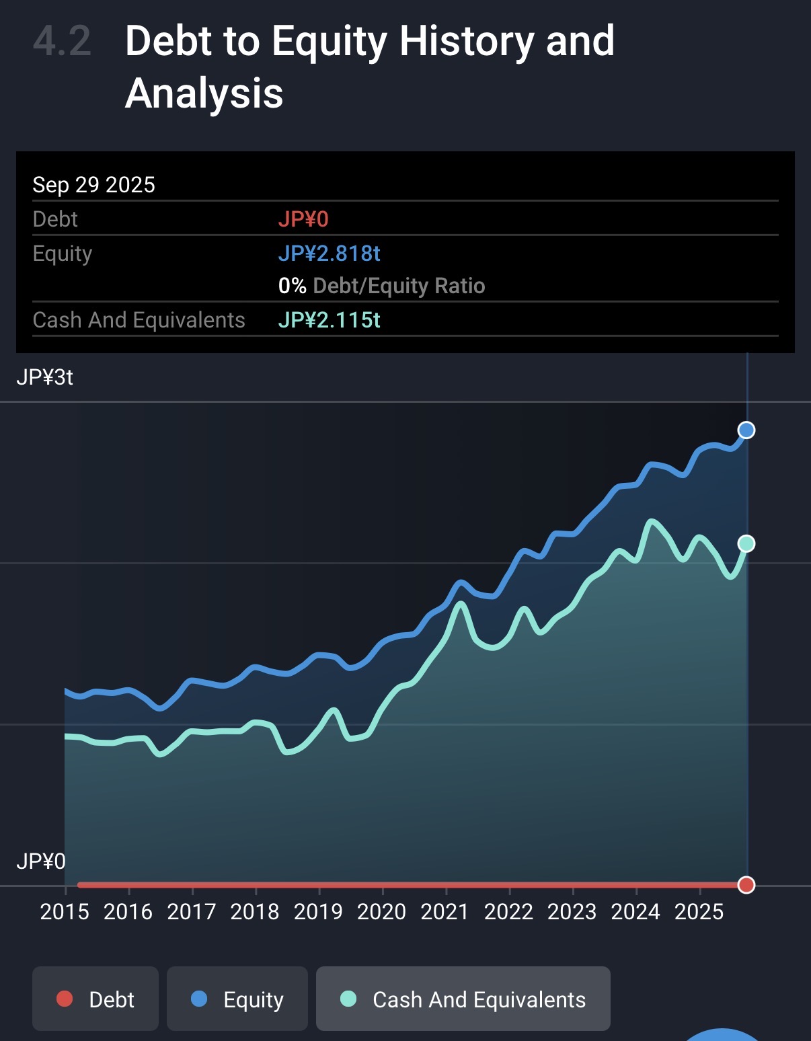Image resolution: width=811 pixels, height=1041 pixels.
Task: Tap the 0% Debt/Equity Ratio text
Action: 381,286
